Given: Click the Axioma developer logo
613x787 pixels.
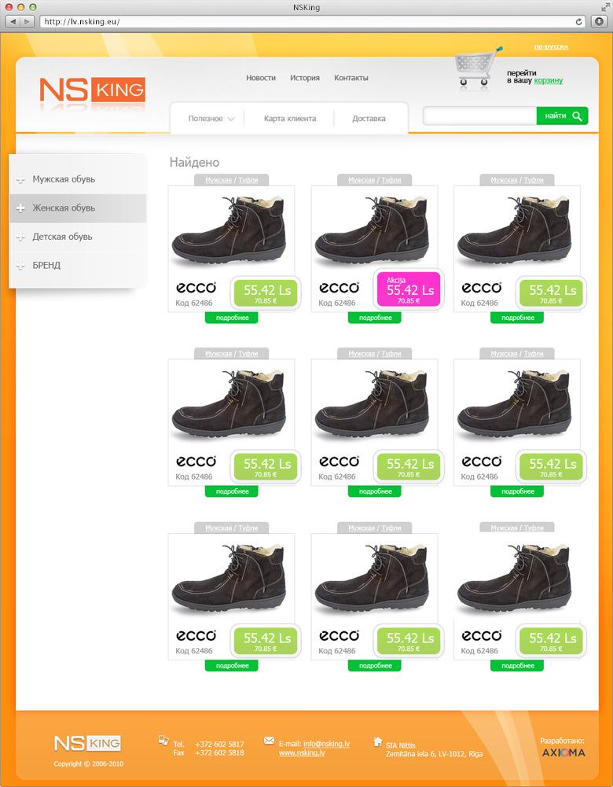Looking at the screenshot, I should point(563,752).
